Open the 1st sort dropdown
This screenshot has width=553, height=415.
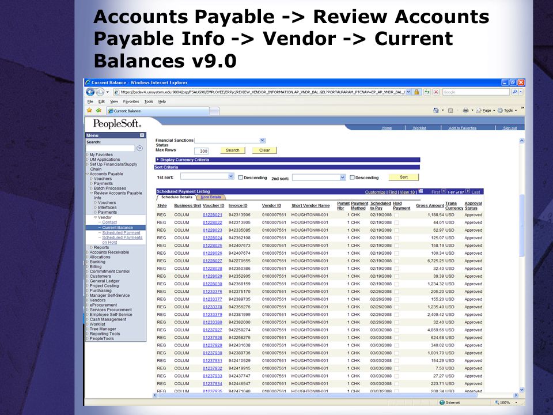click(231, 176)
